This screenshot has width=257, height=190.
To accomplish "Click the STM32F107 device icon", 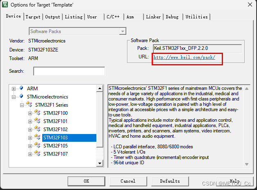I will [x=37, y=153].
